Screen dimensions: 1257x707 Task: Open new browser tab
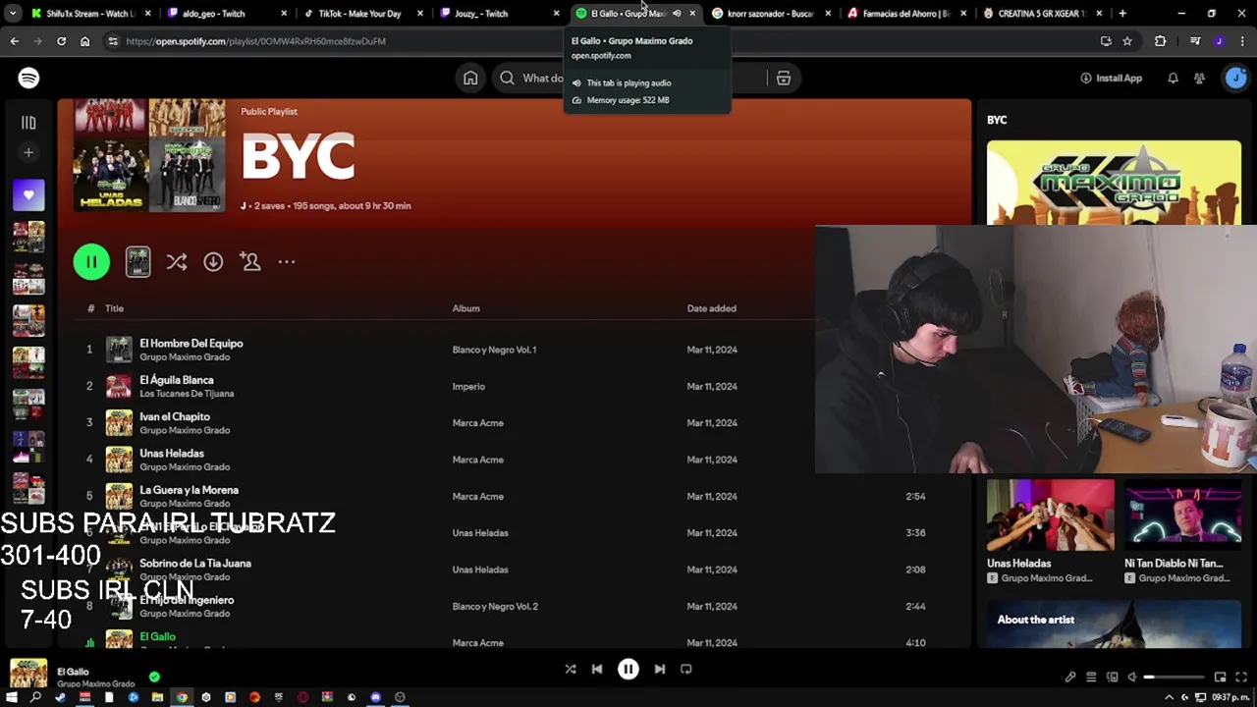point(1122,14)
